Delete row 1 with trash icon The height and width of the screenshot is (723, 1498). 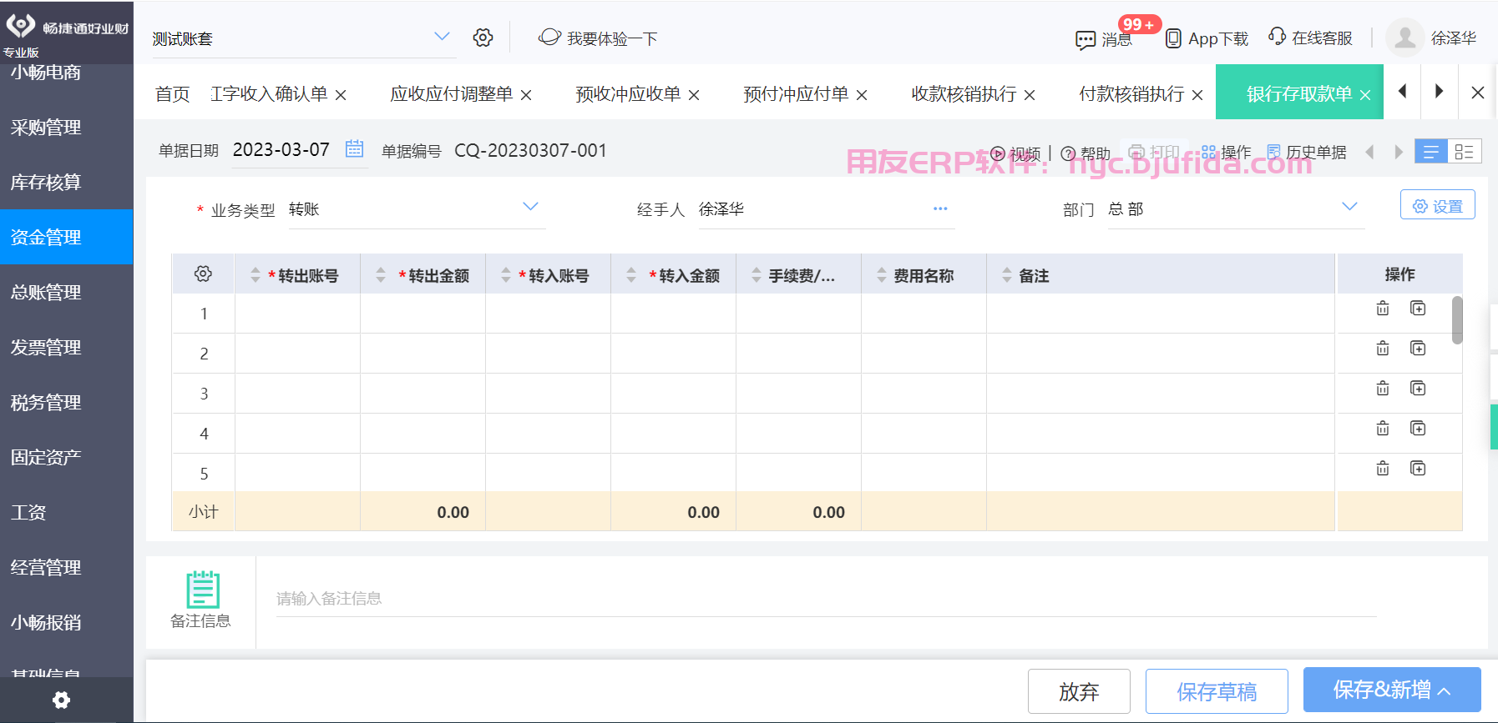tap(1383, 309)
